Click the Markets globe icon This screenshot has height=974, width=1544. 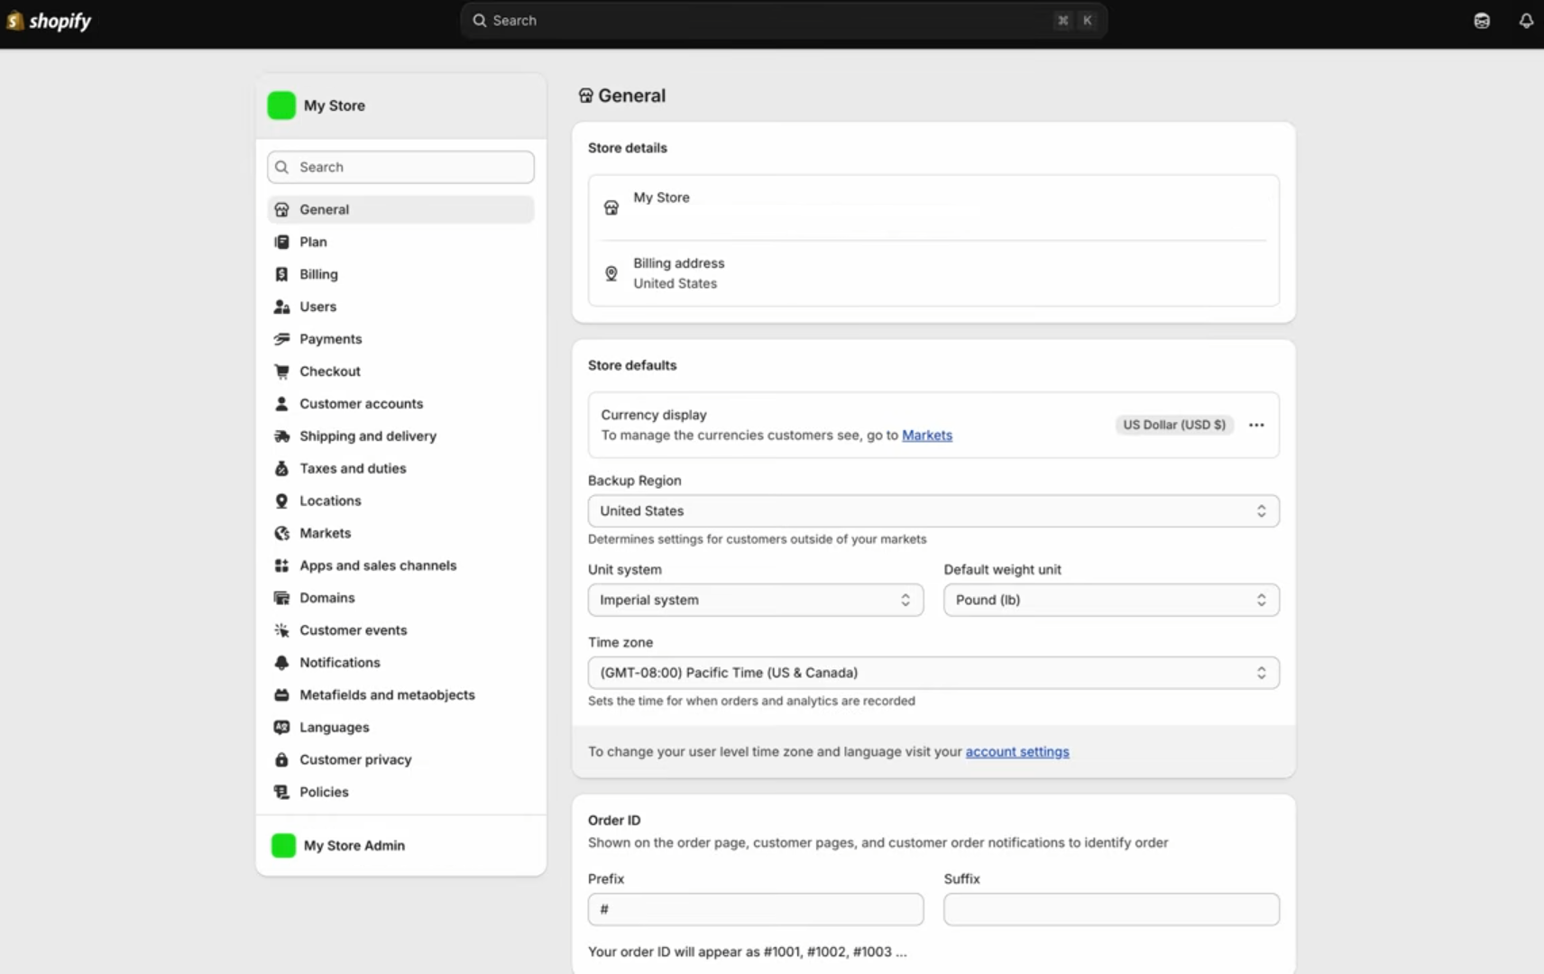[x=281, y=533]
